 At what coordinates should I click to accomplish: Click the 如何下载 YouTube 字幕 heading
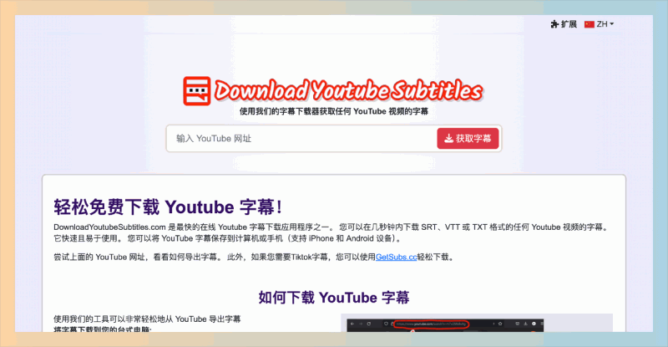[x=333, y=298]
